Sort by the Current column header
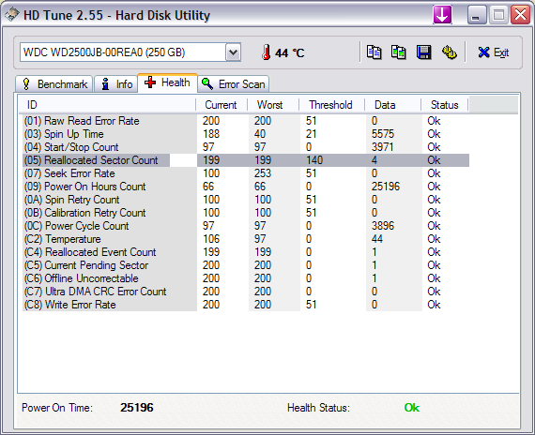 222,105
